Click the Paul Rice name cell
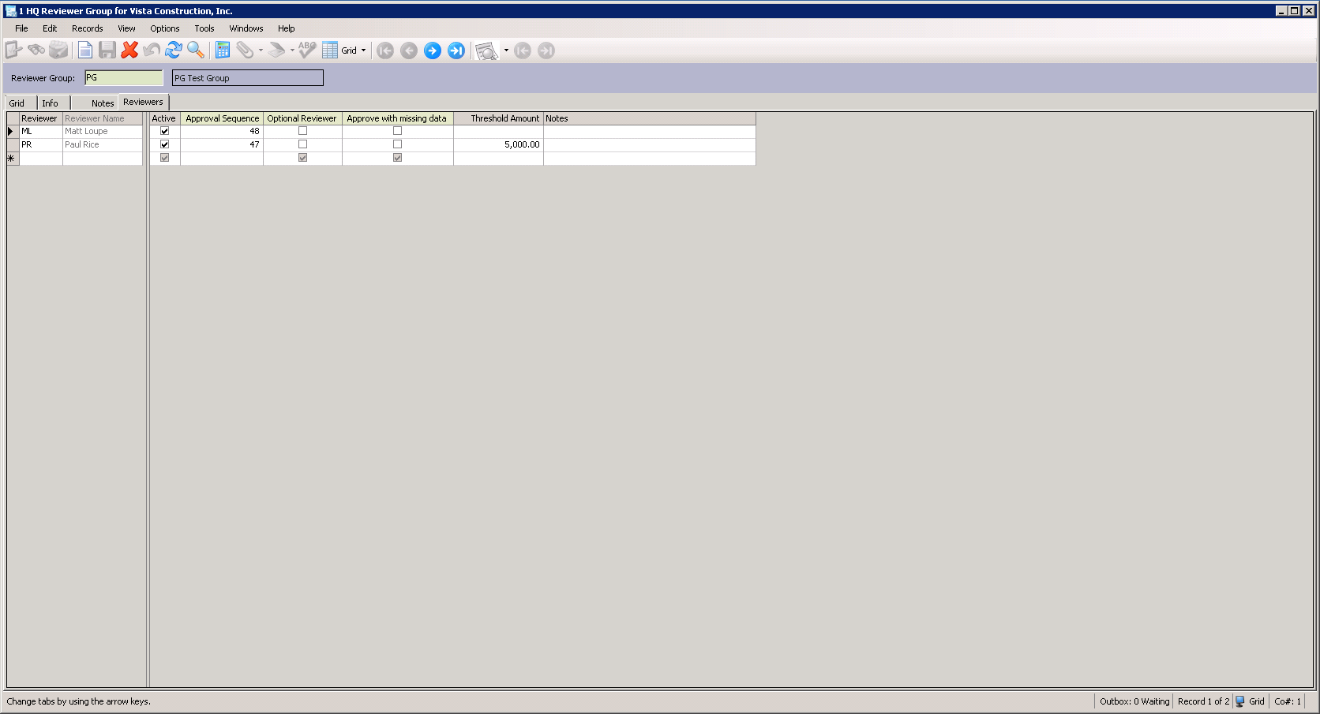The image size is (1320, 714). tap(103, 144)
